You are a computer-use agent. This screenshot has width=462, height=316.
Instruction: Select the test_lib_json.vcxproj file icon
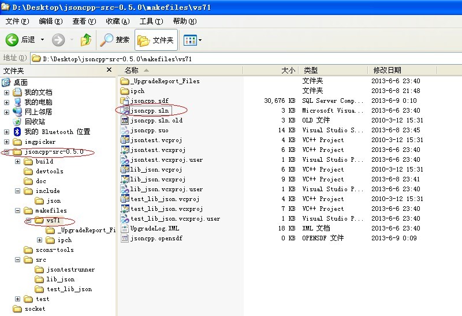point(125,209)
